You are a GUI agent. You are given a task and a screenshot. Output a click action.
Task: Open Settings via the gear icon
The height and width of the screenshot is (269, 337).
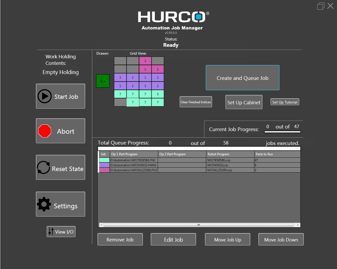pyautogui.click(x=44, y=204)
